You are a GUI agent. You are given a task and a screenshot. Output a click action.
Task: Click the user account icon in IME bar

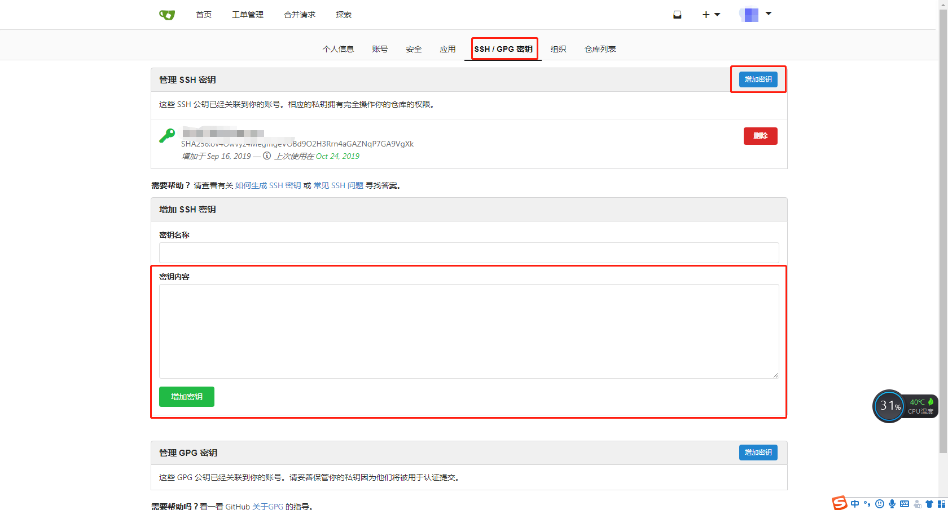point(918,504)
